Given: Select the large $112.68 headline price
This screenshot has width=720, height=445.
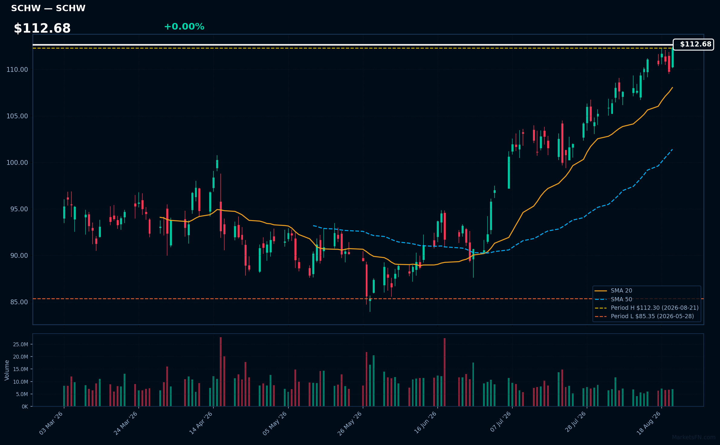Looking at the screenshot, I should point(42,28).
